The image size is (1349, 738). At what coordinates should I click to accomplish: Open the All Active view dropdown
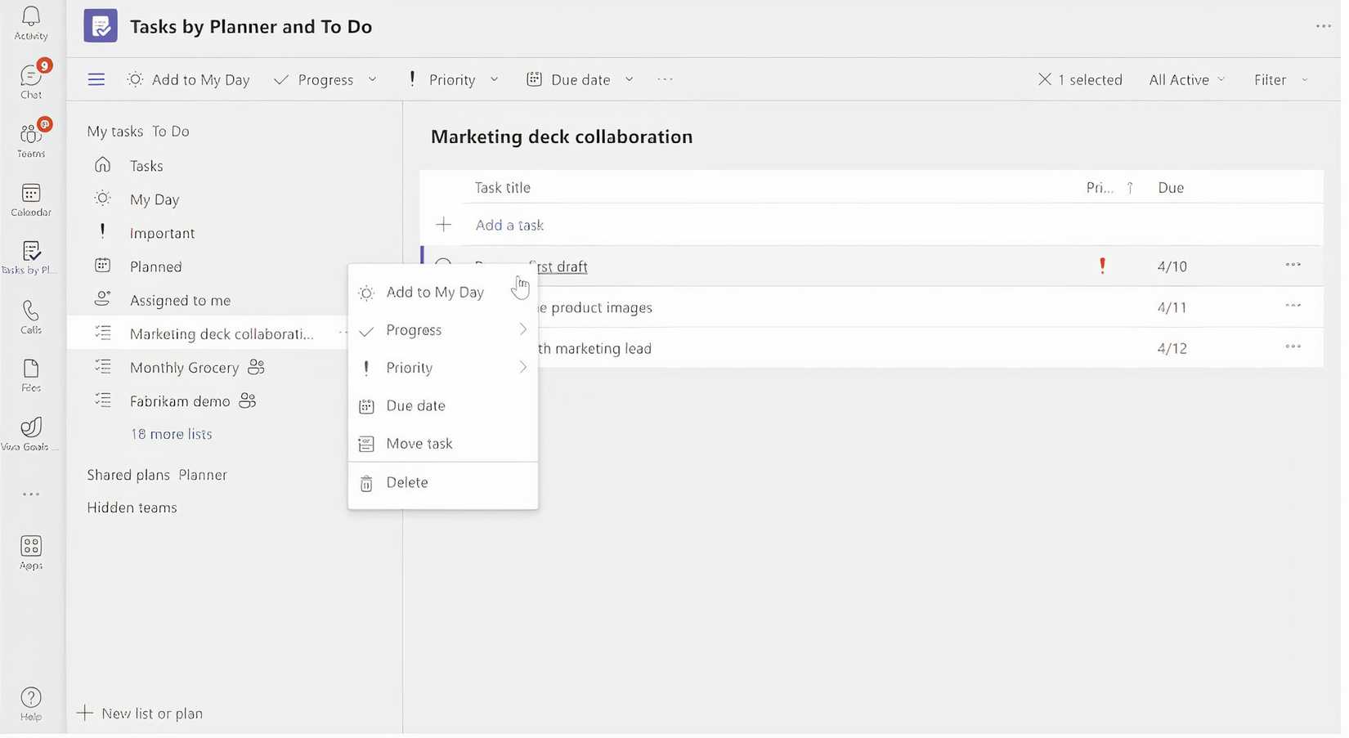tap(1185, 79)
